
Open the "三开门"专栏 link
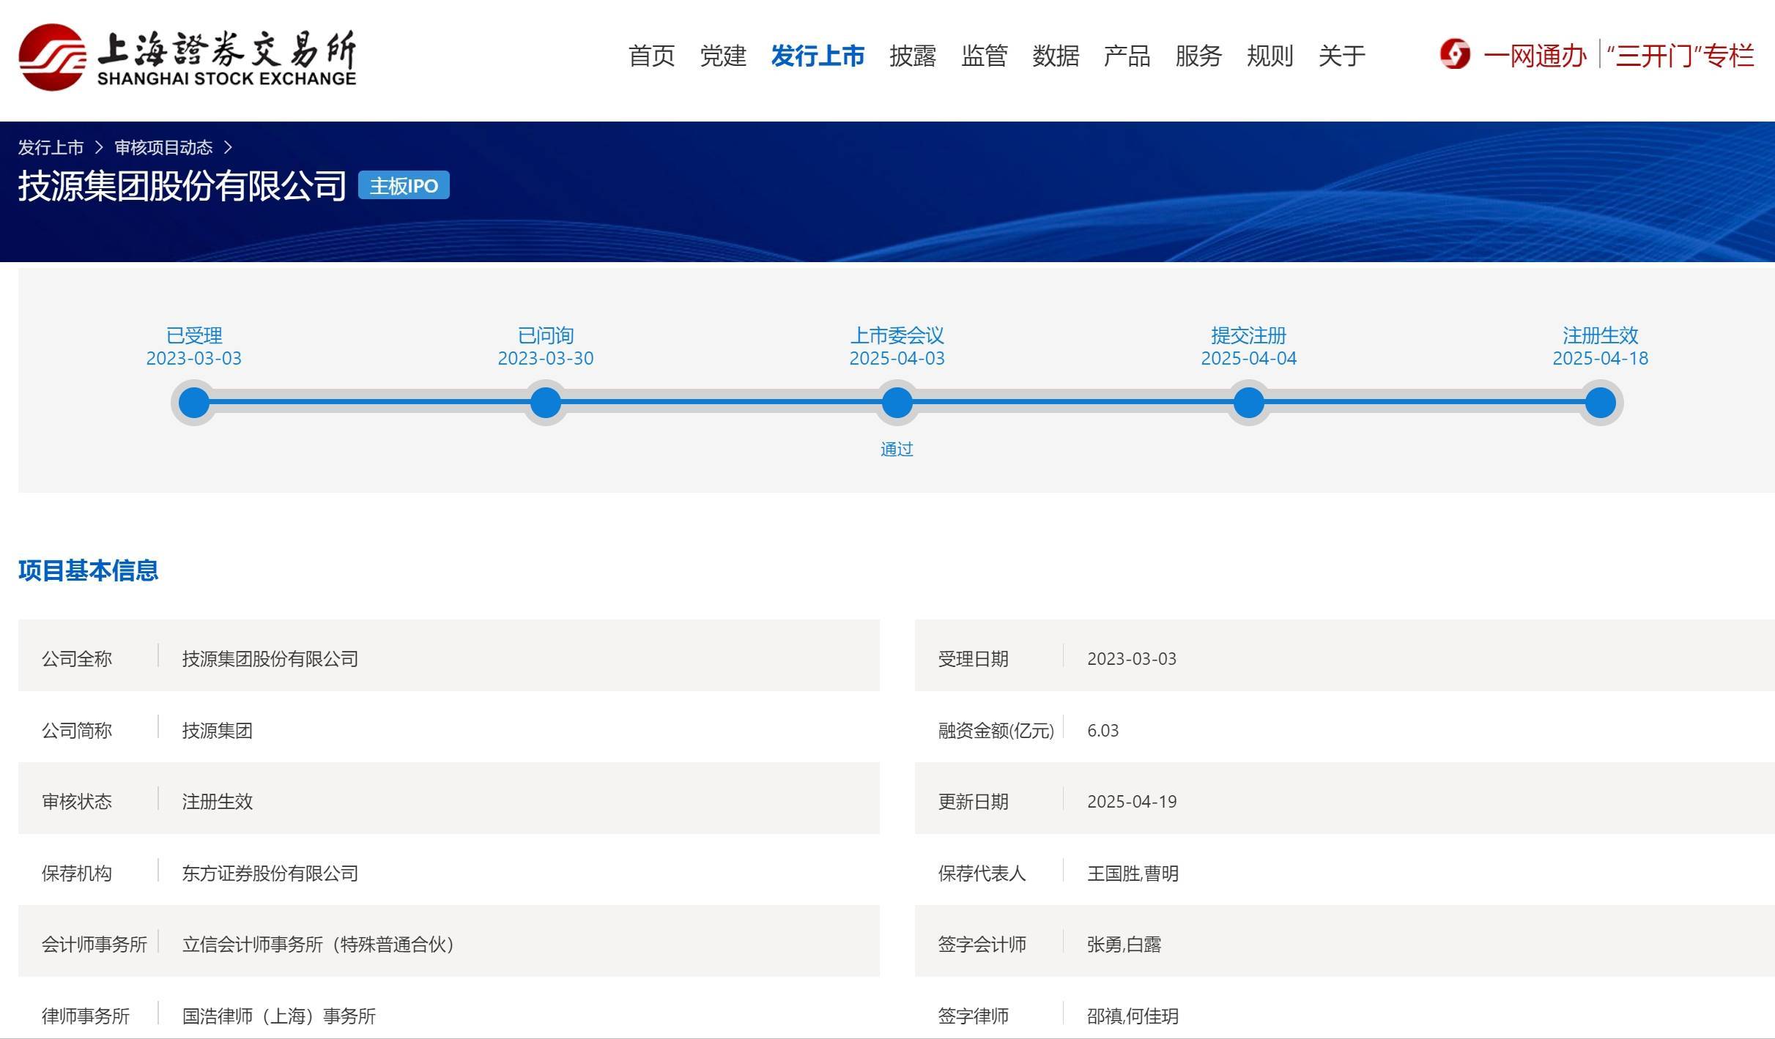coord(1680,56)
